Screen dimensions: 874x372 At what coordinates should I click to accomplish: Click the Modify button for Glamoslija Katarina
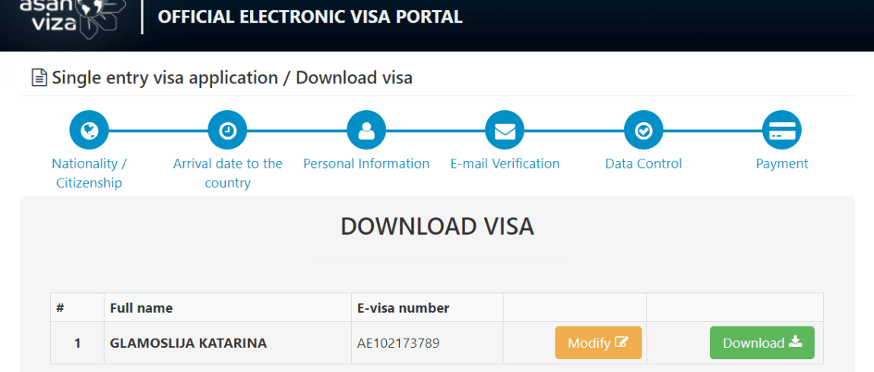tap(599, 342)
